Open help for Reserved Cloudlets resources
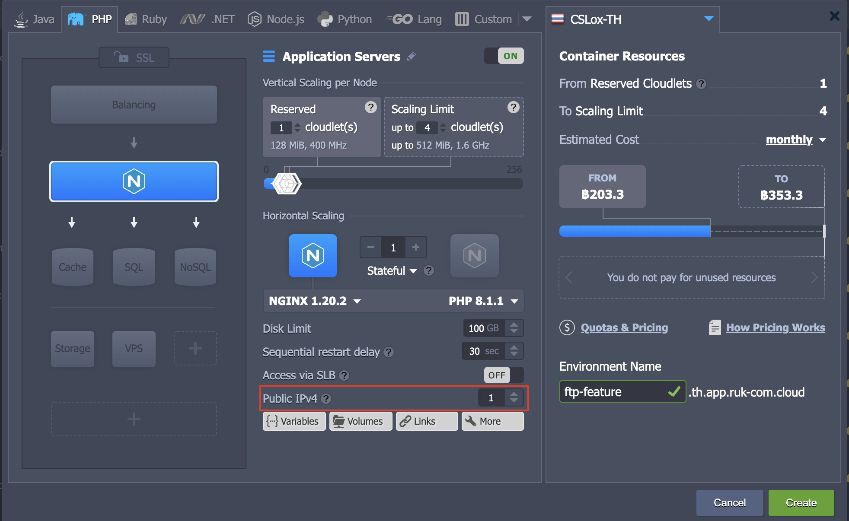The width and height of the screenshot is (849, 521). pos(701,84)
